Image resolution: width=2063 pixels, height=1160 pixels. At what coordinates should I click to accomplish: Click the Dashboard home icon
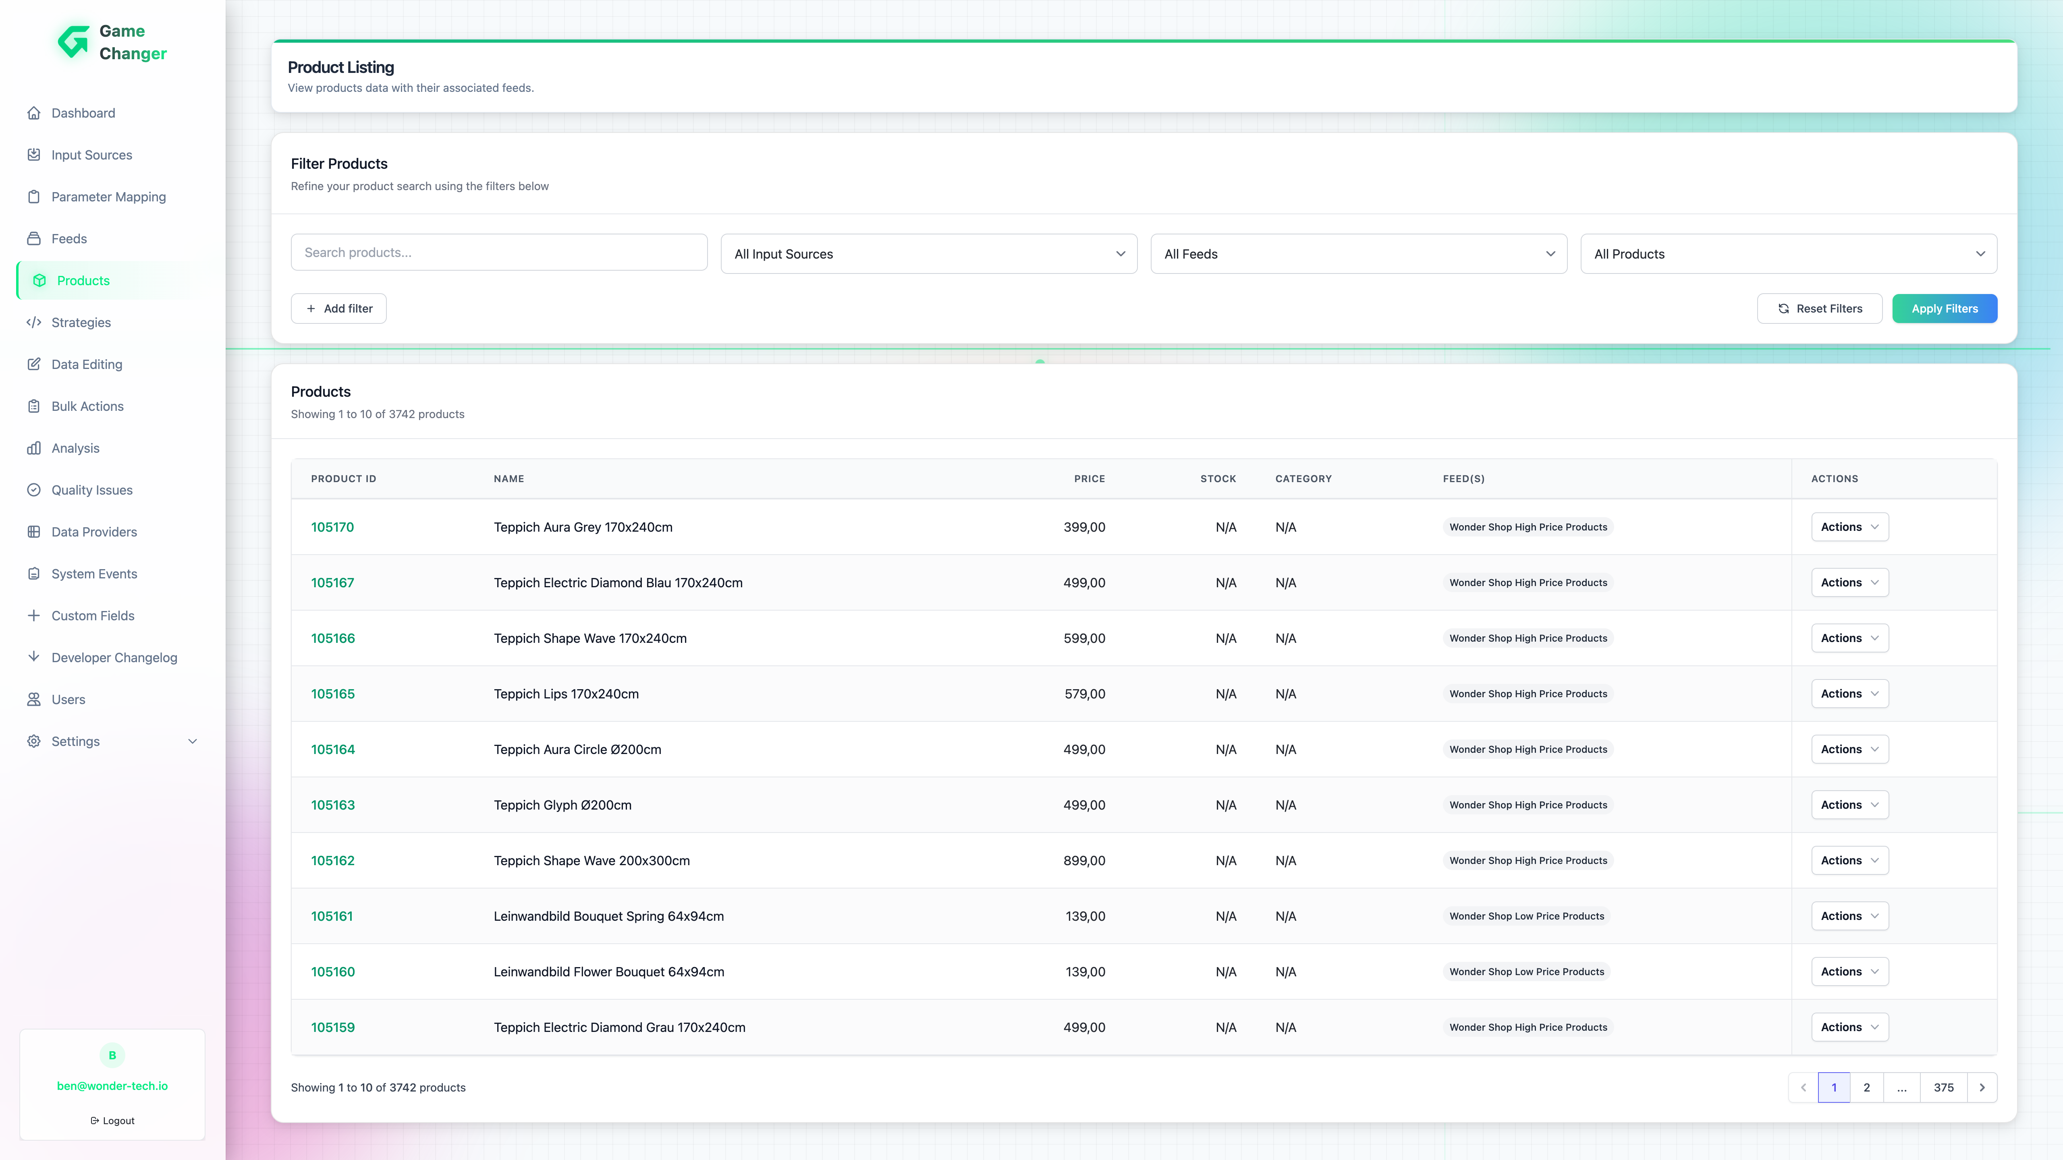(x=33, y=113)
